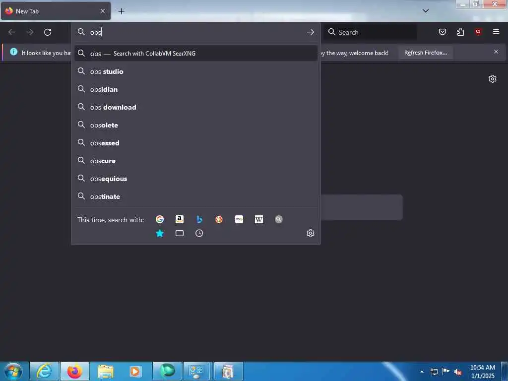
Task: Open uBlock Origin toolbar icon
Action: coord(478,32)
